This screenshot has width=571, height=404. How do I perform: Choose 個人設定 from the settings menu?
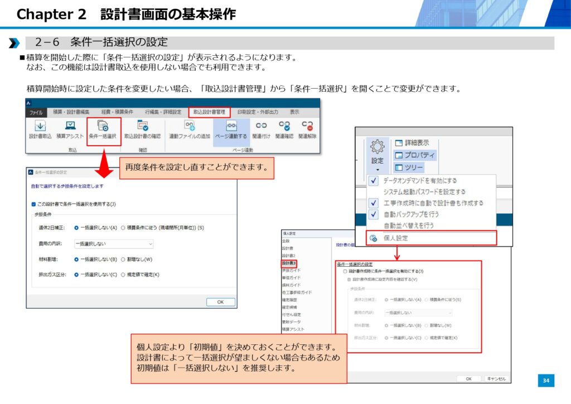pyautogui.click(x=395, y=238)
